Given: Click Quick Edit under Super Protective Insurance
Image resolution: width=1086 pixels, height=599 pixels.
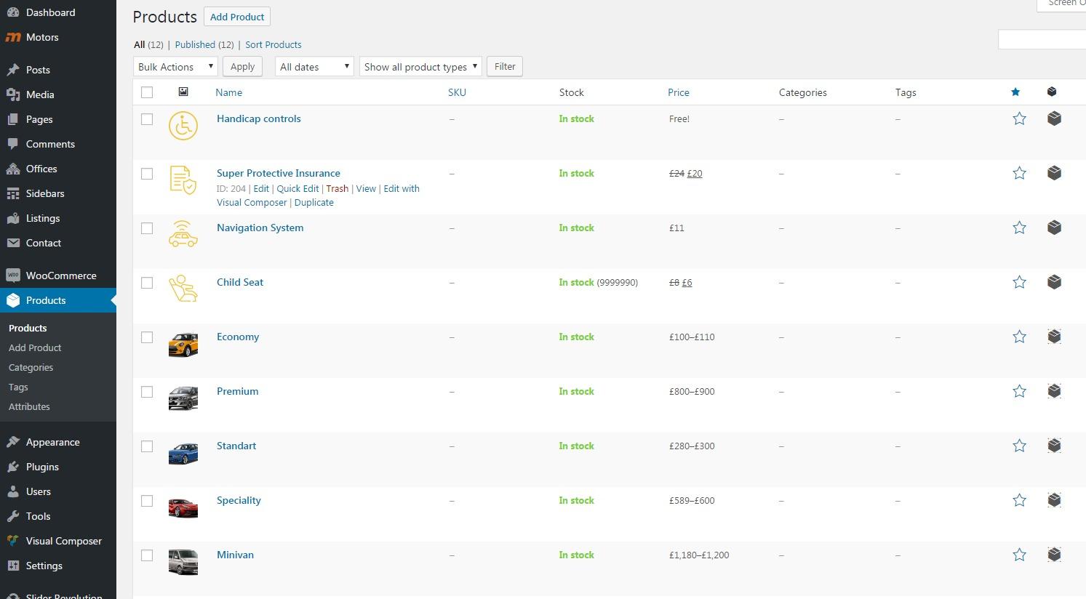Looking at the screenshot, I should click(x=298, y=188).
